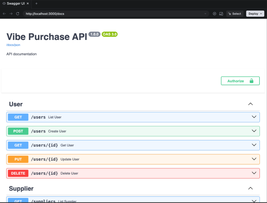Viewport: 267px width, 203px height.
Task: Click the DELETE badge for Delete User
Action: [18, 173]
